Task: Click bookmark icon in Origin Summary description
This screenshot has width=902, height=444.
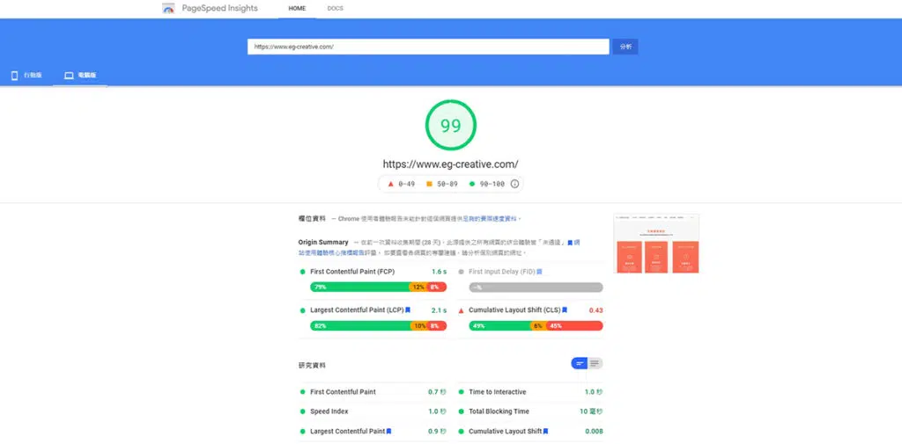Action: [x=570, y=243]
